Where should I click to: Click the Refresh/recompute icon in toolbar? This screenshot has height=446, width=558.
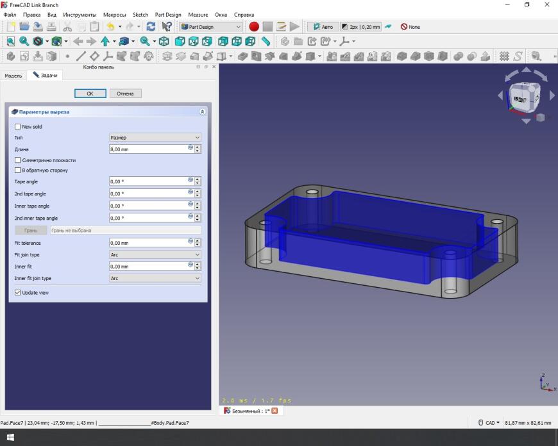tap(151, 27)
